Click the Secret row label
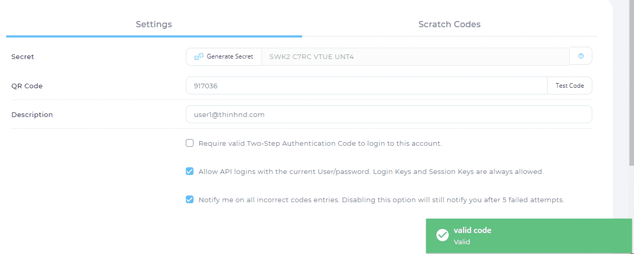This screenshot has width=634, height=254. coord(23,56)
